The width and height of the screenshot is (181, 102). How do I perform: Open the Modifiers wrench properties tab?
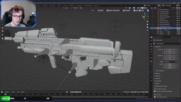click(x=151, y=64)
